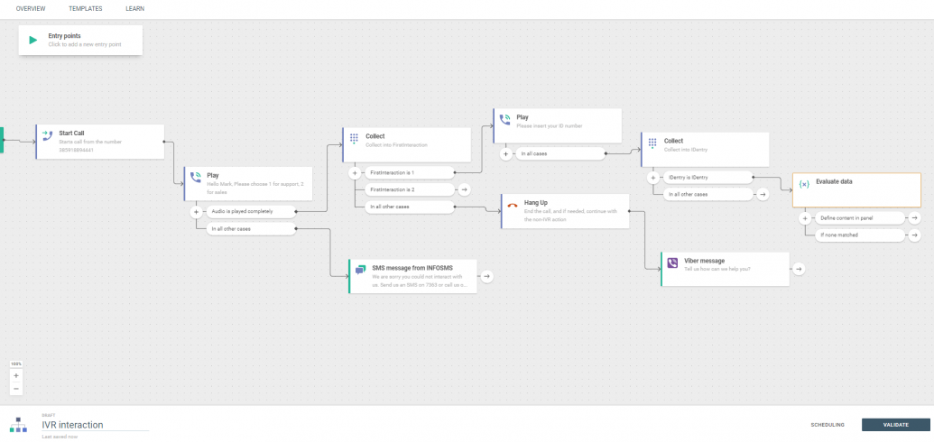Open the Overview tab
Screen dimensions: 934x442
click(x=31, y=9)
